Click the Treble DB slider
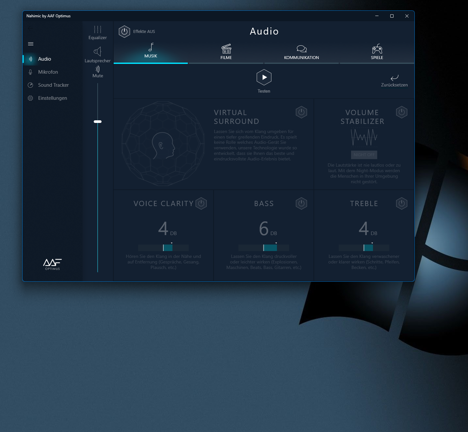The image size is (468, 432). 364,248
